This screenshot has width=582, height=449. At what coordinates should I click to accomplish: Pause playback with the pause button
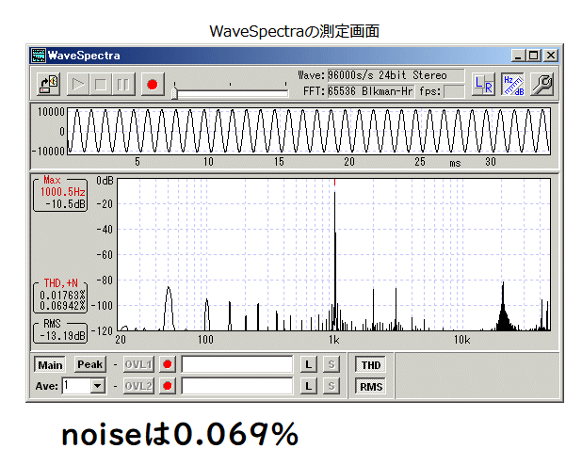[123, 85]
